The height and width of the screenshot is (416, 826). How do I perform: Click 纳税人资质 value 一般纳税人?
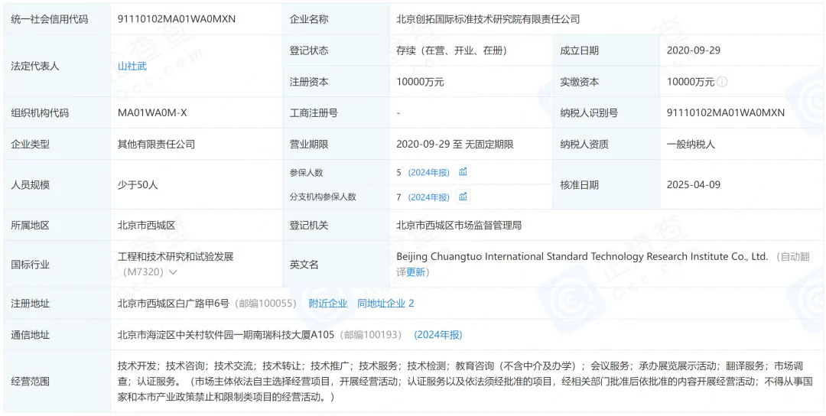coord(691,144)
